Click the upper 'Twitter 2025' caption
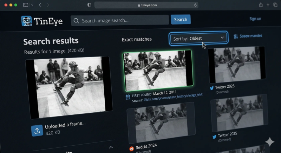This screenshot has width=281, height=153. (225, 87)
